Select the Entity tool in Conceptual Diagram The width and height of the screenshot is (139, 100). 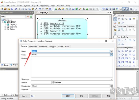click(119, 30)
